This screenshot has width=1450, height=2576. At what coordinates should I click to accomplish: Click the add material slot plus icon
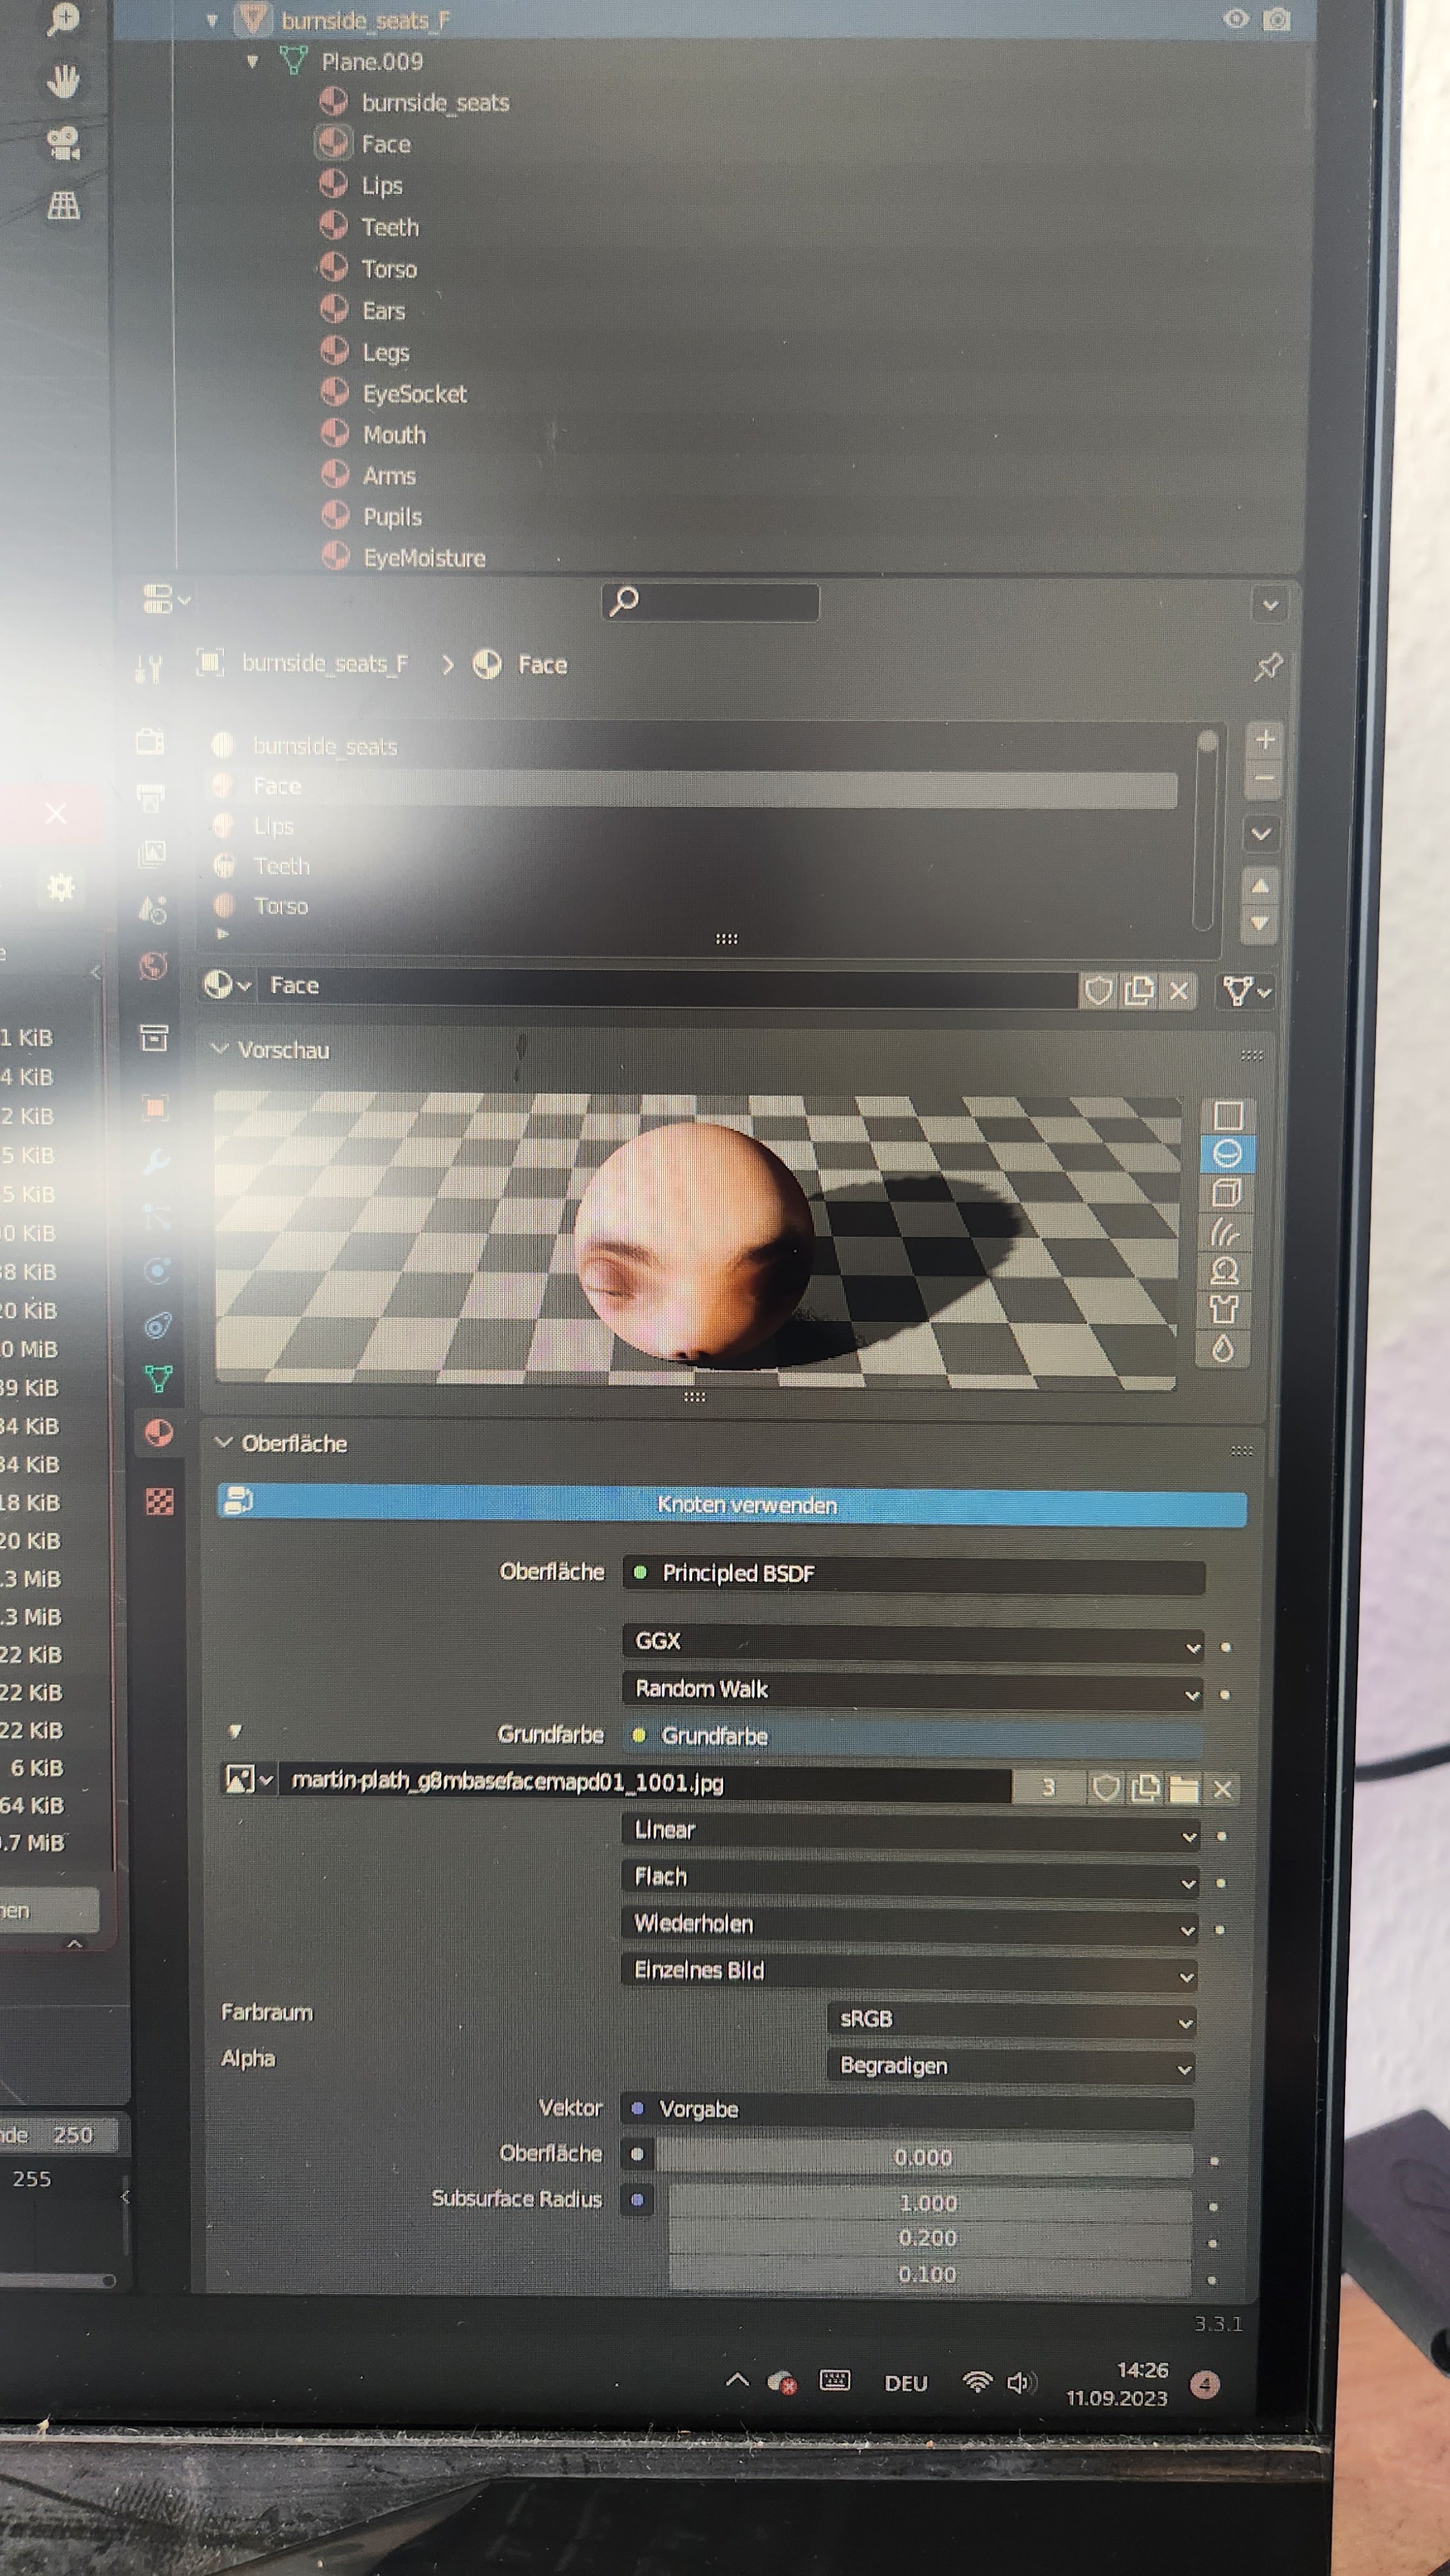1265,739
